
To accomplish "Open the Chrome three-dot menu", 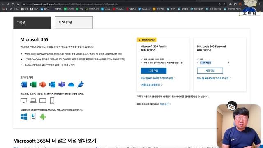I will tap(260, 4).
